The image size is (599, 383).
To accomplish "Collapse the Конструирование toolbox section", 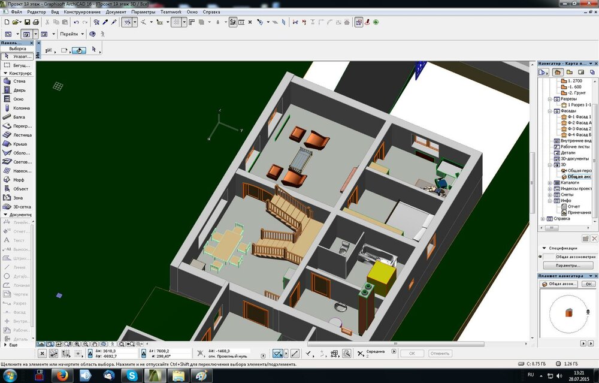I will tap(5, 73).
